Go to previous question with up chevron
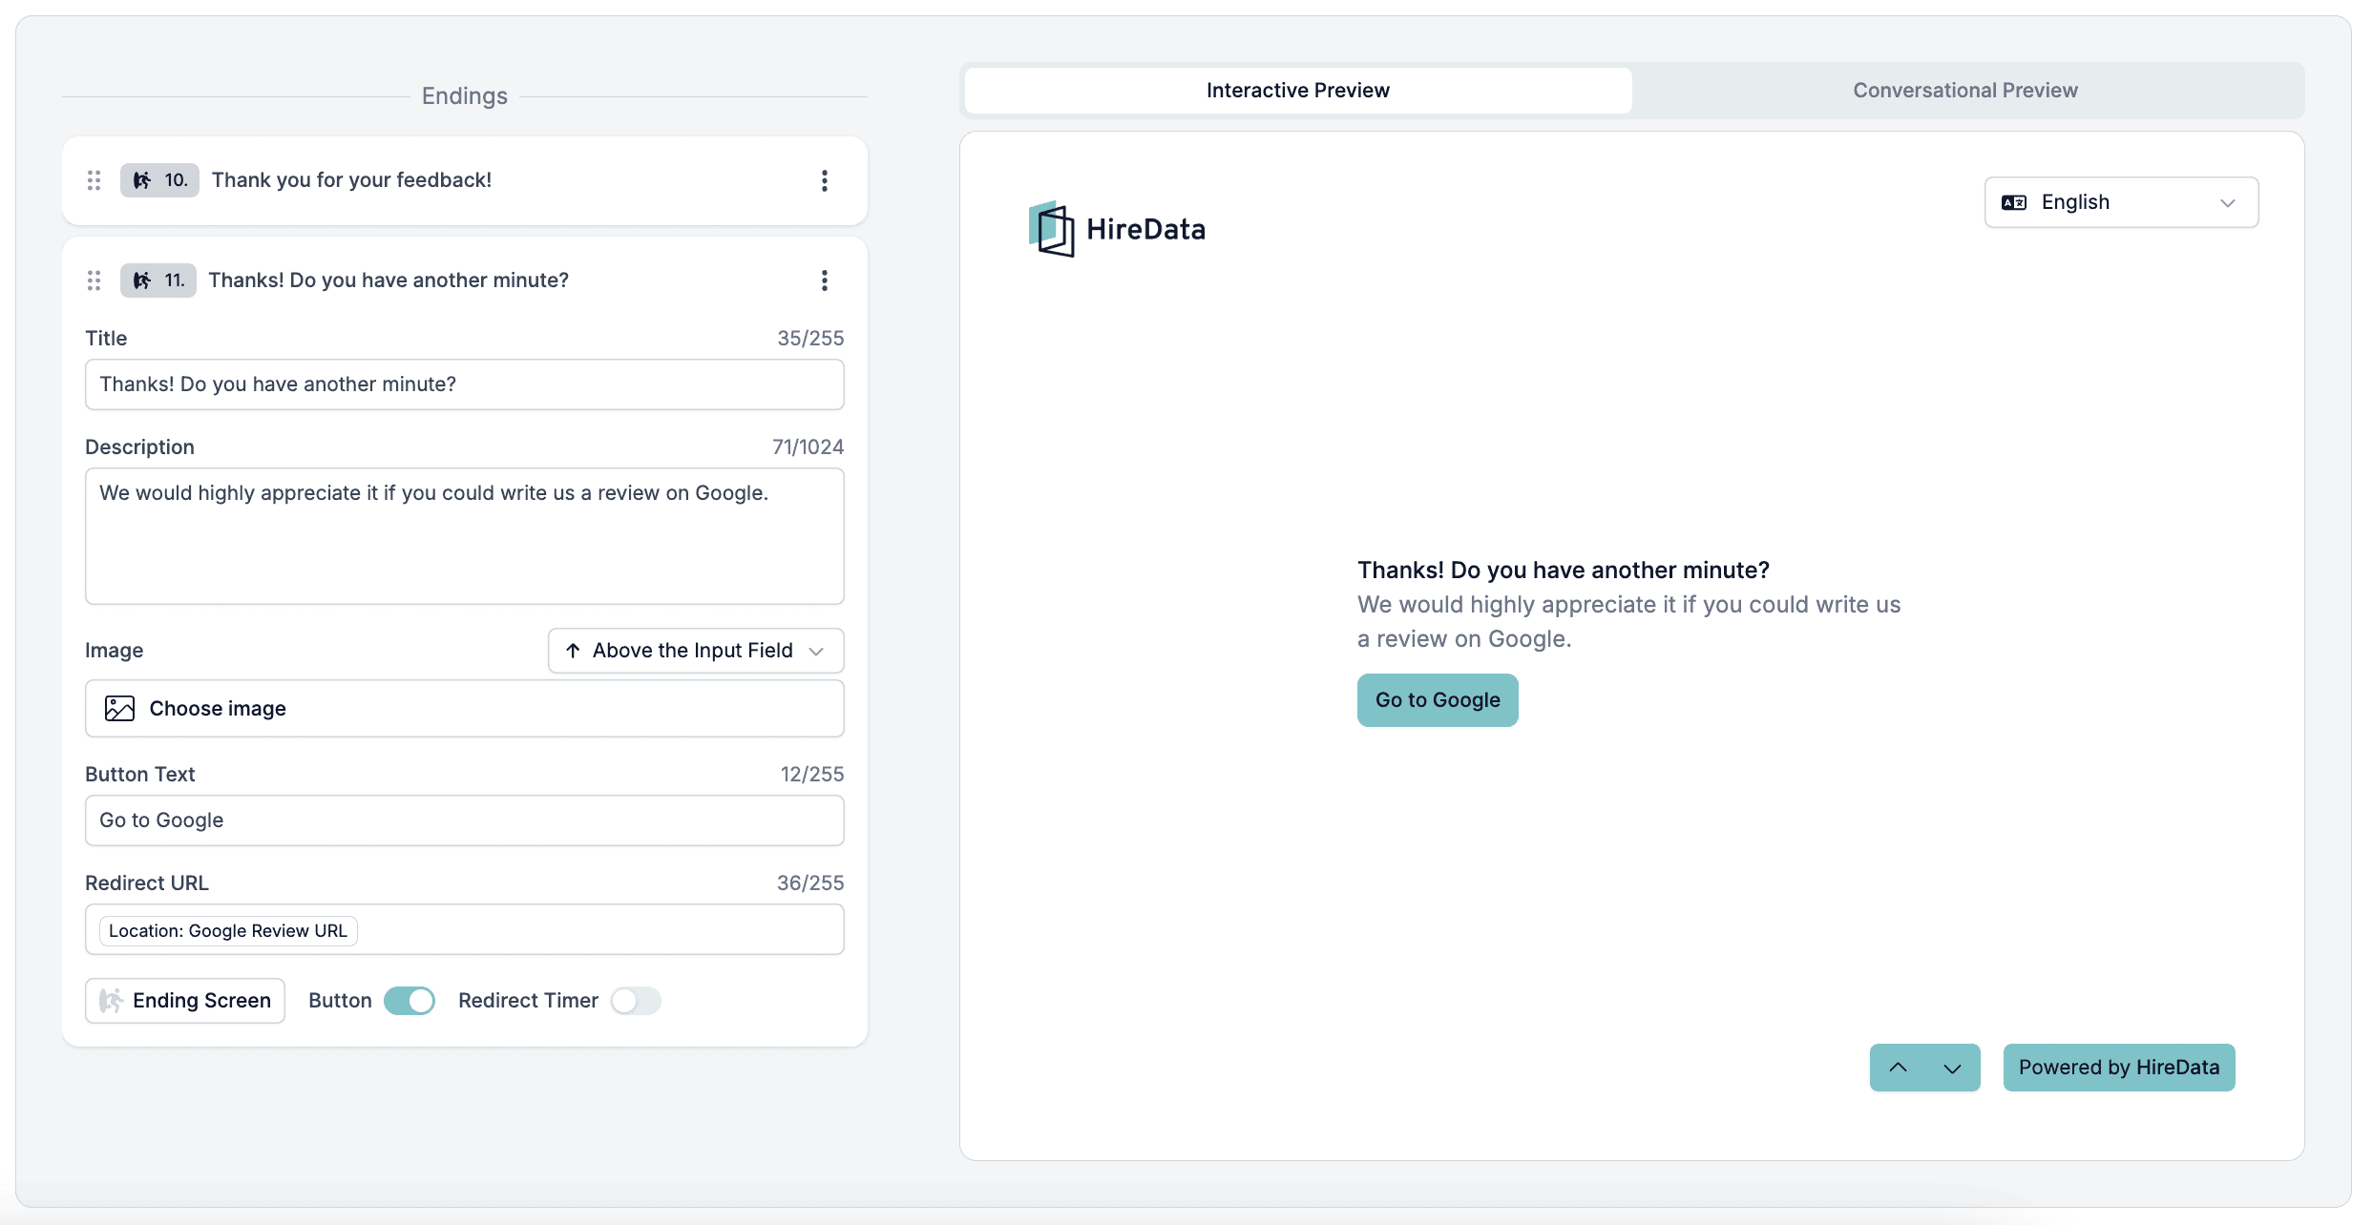This screenshot has width=2373, height=1225. (1898, 1068)
